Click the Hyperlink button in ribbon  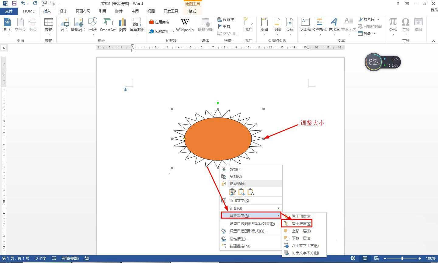tap(226, 19)
